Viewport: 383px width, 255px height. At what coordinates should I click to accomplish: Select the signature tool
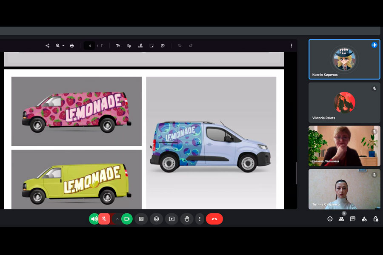click(140, 45)
